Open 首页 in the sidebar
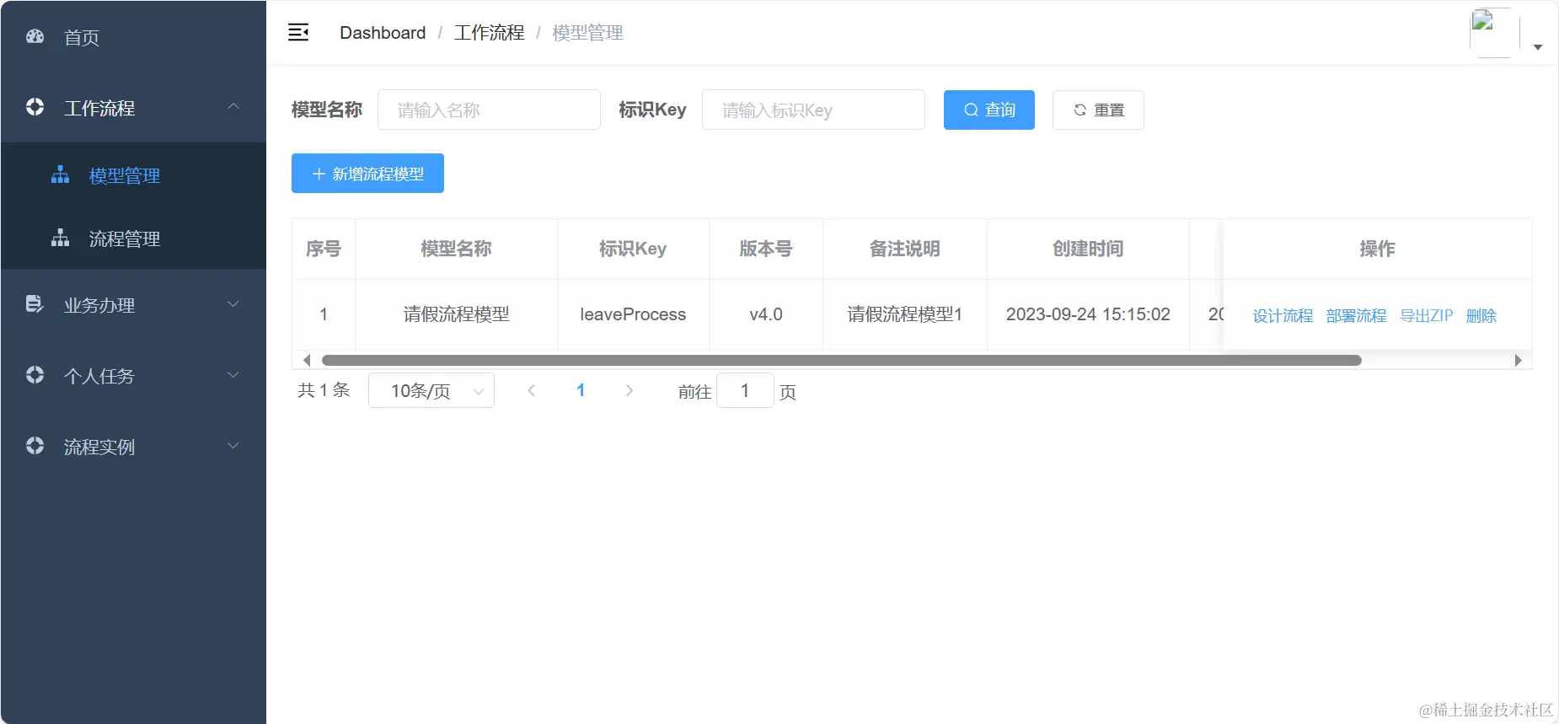This screenshot has width=1559, height=724. point(133,36)
